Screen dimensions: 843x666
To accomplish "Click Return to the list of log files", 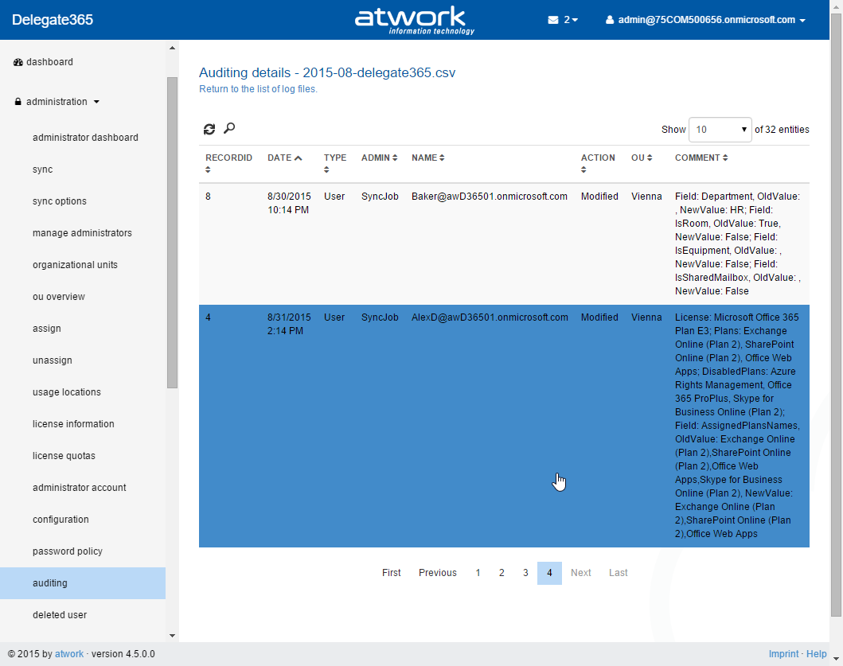I will click(x=258, y=89).
